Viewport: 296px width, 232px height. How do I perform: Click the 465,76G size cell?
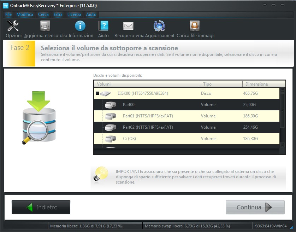(250, 93)
